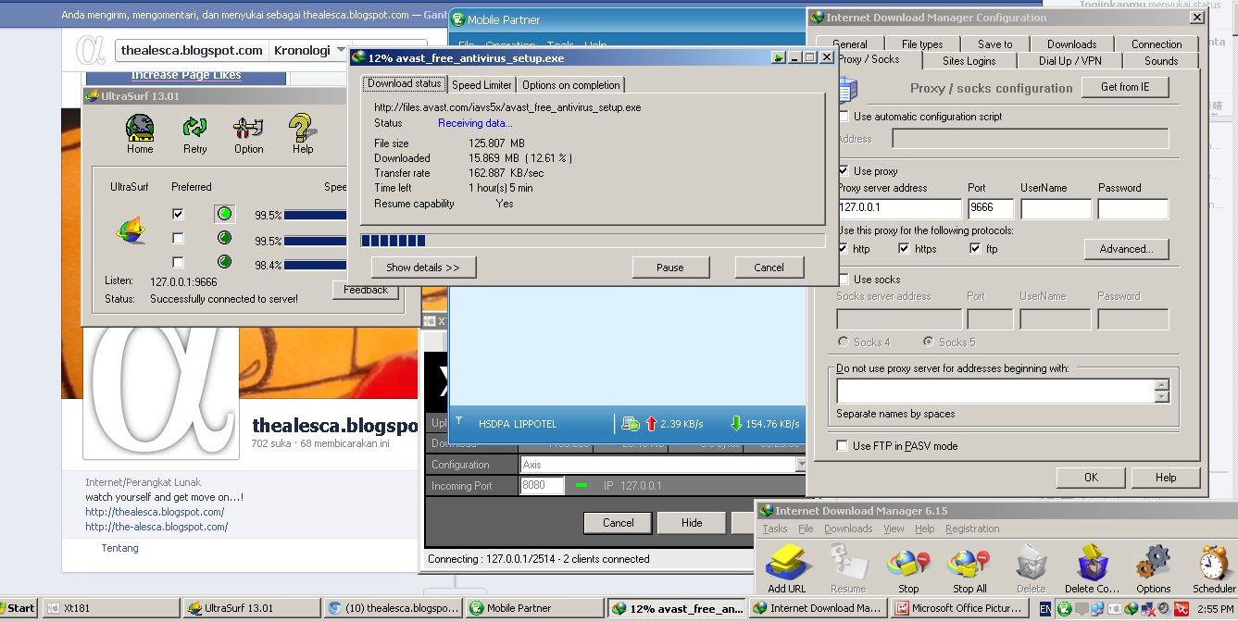This screenshot has height=622, width=1238.
Task: Toggle the Use proxy checkbox
Action: pos(843,171)
